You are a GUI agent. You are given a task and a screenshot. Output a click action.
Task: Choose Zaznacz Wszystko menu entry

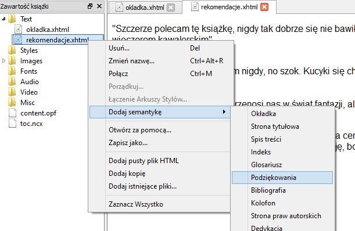pyautogui.click(x=160, y=204)
